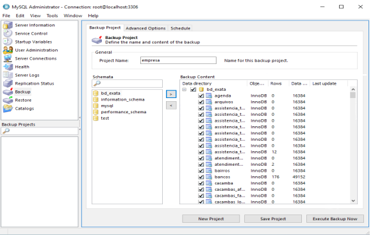Click the Backup Content scrollbar down arrow

(353, 201)
